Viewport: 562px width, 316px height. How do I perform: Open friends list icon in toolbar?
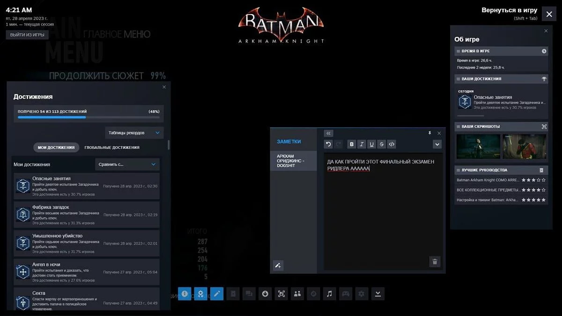pyautogui.click(x=297, y=294)
